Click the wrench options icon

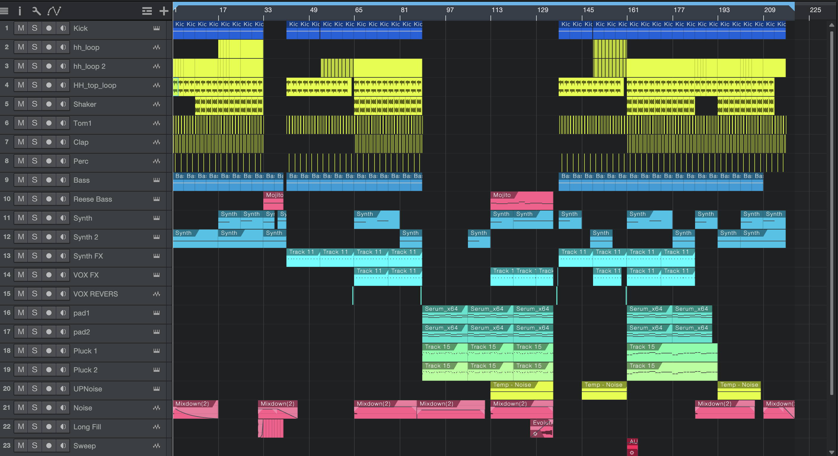36,11
